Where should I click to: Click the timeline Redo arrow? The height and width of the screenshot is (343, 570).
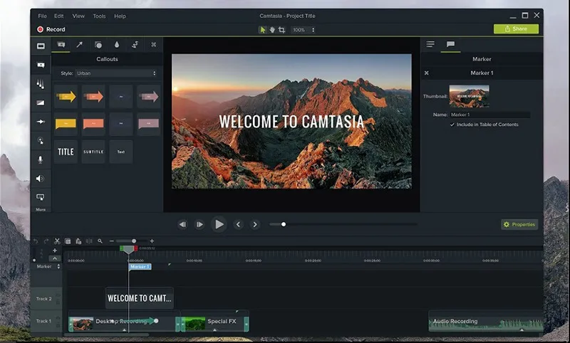46,241
